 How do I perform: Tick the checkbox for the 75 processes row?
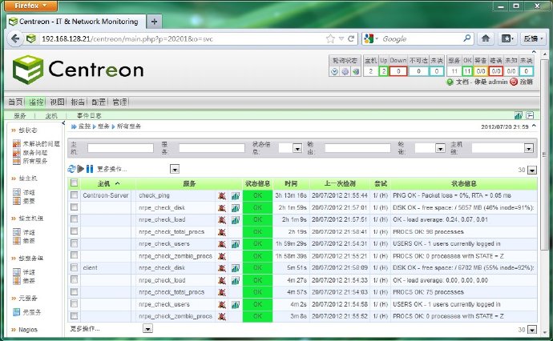74,291
